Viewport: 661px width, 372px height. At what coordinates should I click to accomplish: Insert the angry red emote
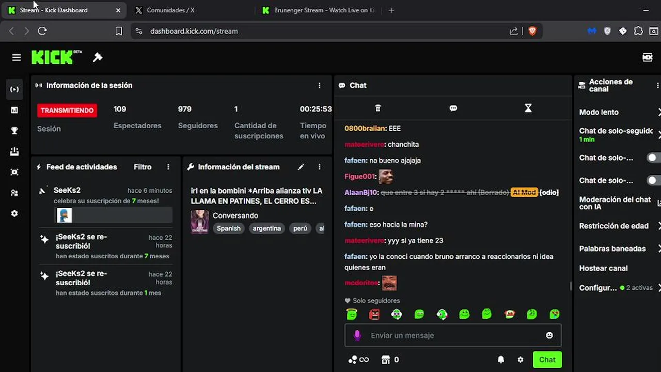click(374, 314)
